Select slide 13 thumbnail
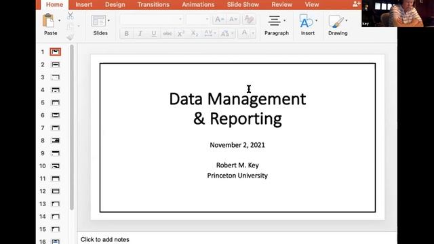 56,204
